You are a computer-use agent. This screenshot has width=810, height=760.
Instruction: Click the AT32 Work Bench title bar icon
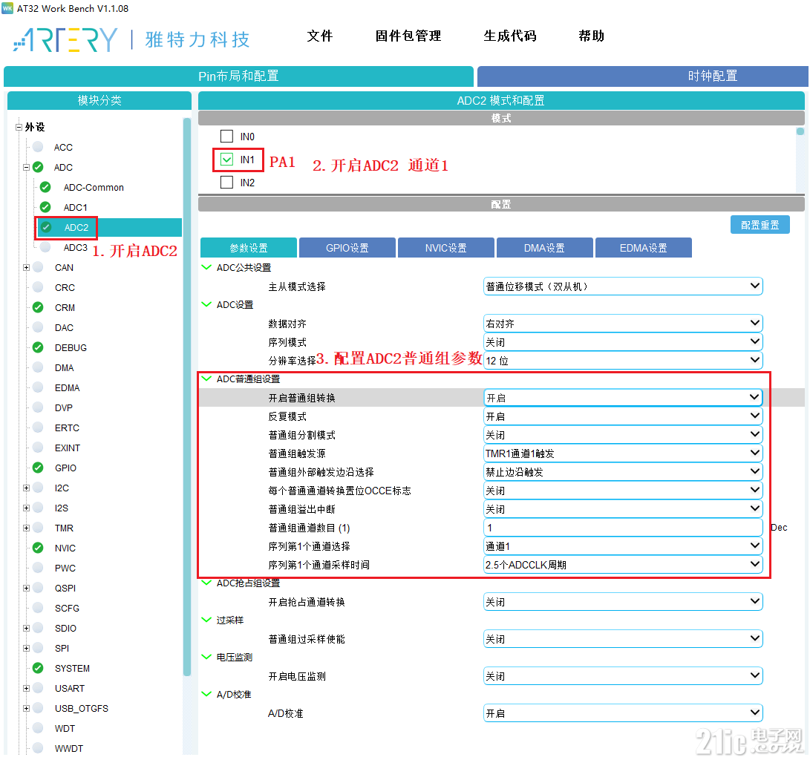(7, 8)
